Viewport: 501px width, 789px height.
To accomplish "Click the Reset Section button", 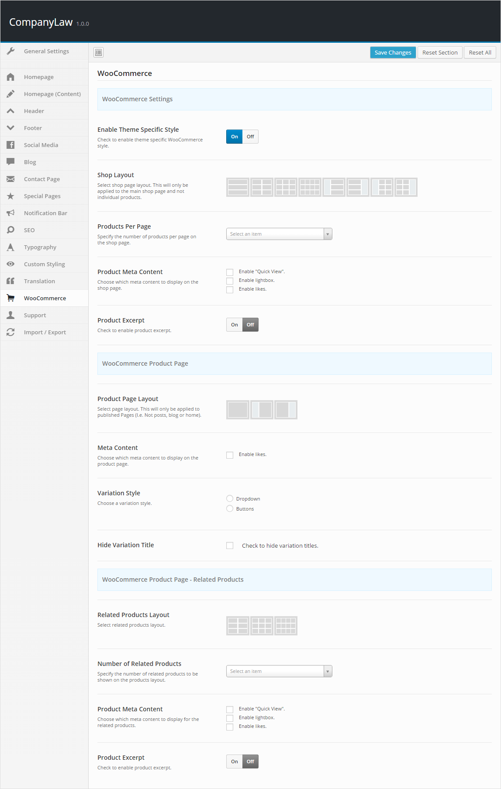I will pyautogui.click(x=440, y=52).
